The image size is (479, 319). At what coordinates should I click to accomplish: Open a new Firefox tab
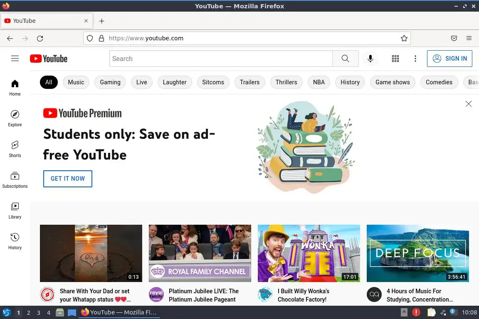(x=102, y=21)
